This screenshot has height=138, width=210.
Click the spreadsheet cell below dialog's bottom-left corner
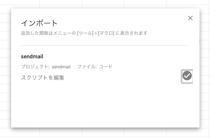pos(20,132)
